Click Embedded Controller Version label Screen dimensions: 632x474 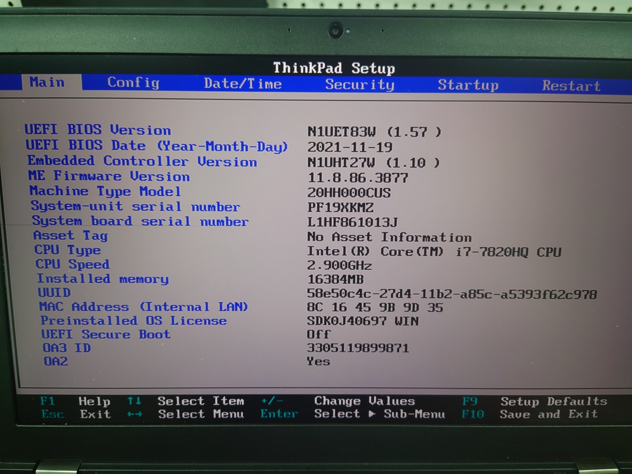point(142,161)
